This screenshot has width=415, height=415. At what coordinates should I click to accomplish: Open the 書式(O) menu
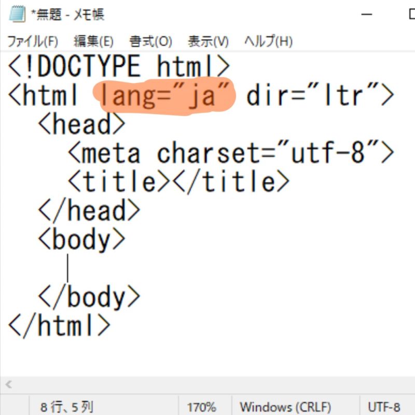coord(150,41)
